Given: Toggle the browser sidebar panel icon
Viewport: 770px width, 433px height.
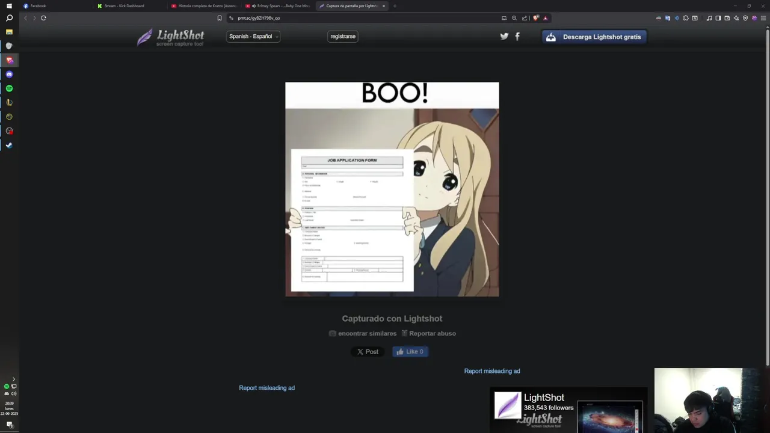Looking at the screenshot, I should click(718, 18).
